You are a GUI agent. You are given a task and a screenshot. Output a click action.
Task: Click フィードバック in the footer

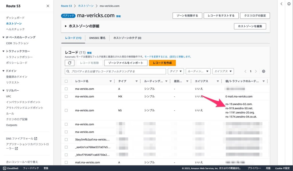(x=31, y=168)
